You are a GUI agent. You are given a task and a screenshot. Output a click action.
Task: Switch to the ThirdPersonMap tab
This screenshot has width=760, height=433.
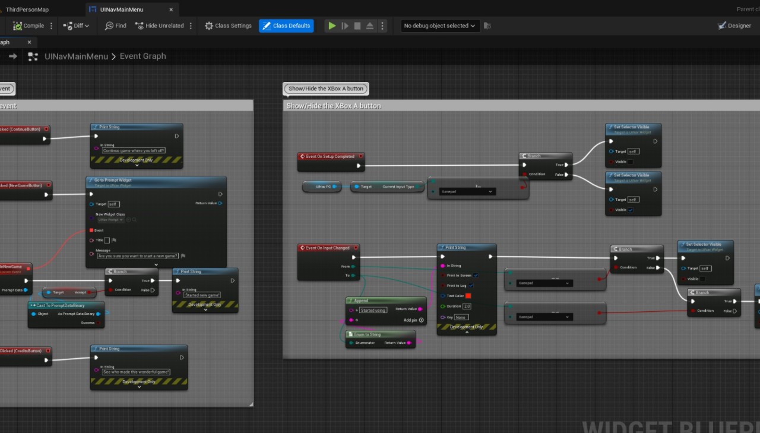pos(27,10)
